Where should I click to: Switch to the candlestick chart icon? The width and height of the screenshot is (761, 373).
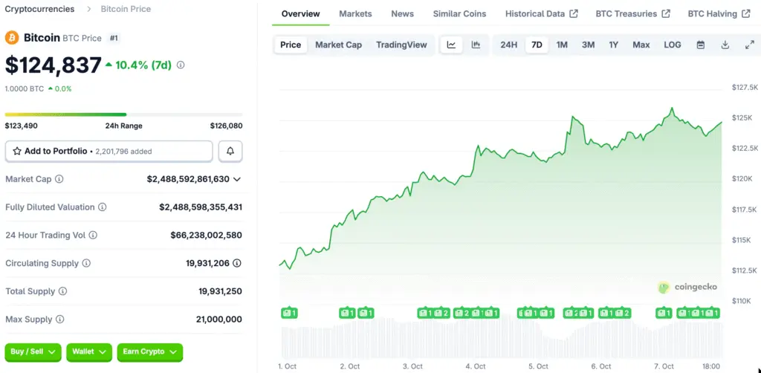476,45
